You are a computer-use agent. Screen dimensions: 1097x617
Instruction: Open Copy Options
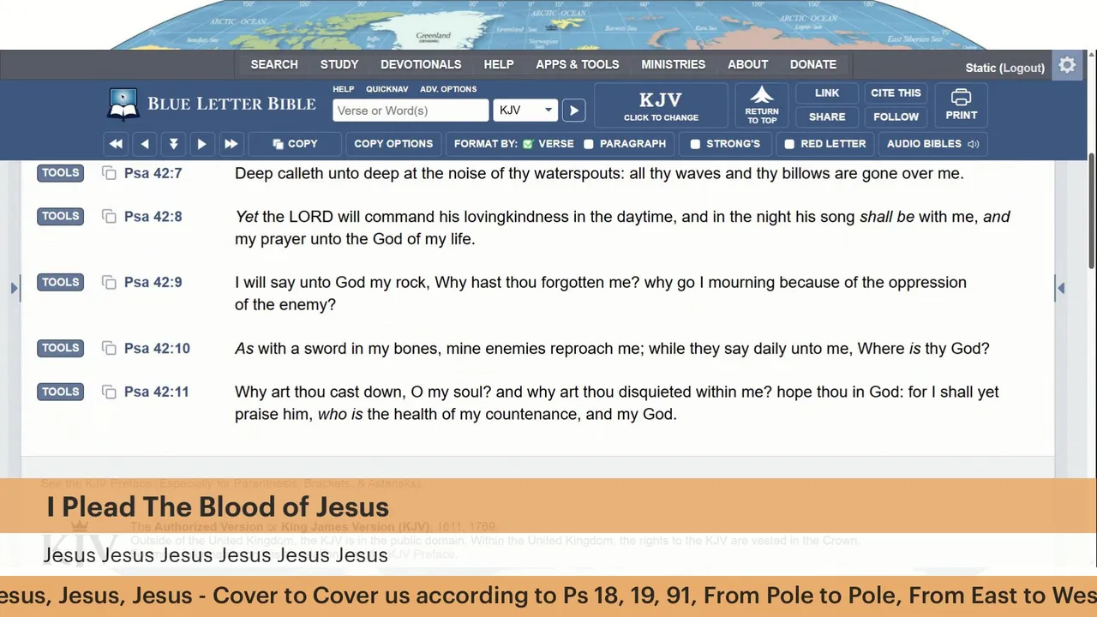[393, 144]
